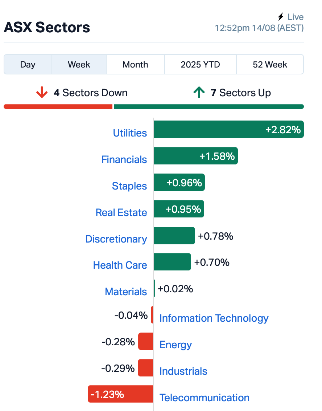Screen dimensions: 322x411
Task: Click the Live lightning bolt icon
Action: pos(281,17)
